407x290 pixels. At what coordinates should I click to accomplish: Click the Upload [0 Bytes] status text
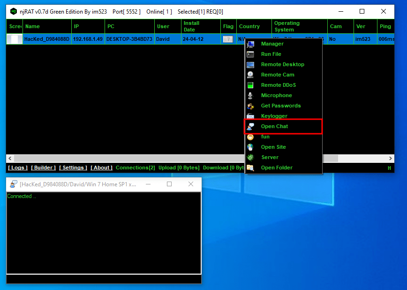179,168
